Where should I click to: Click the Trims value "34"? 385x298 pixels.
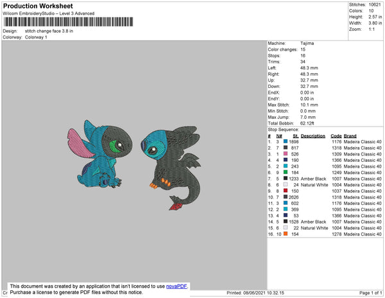coord(303,62)
